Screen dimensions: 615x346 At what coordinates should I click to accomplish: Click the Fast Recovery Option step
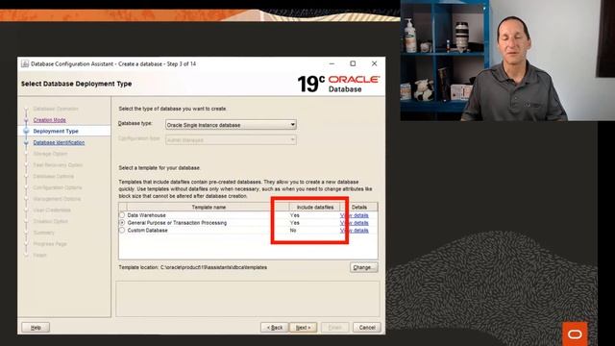[58, 165]
